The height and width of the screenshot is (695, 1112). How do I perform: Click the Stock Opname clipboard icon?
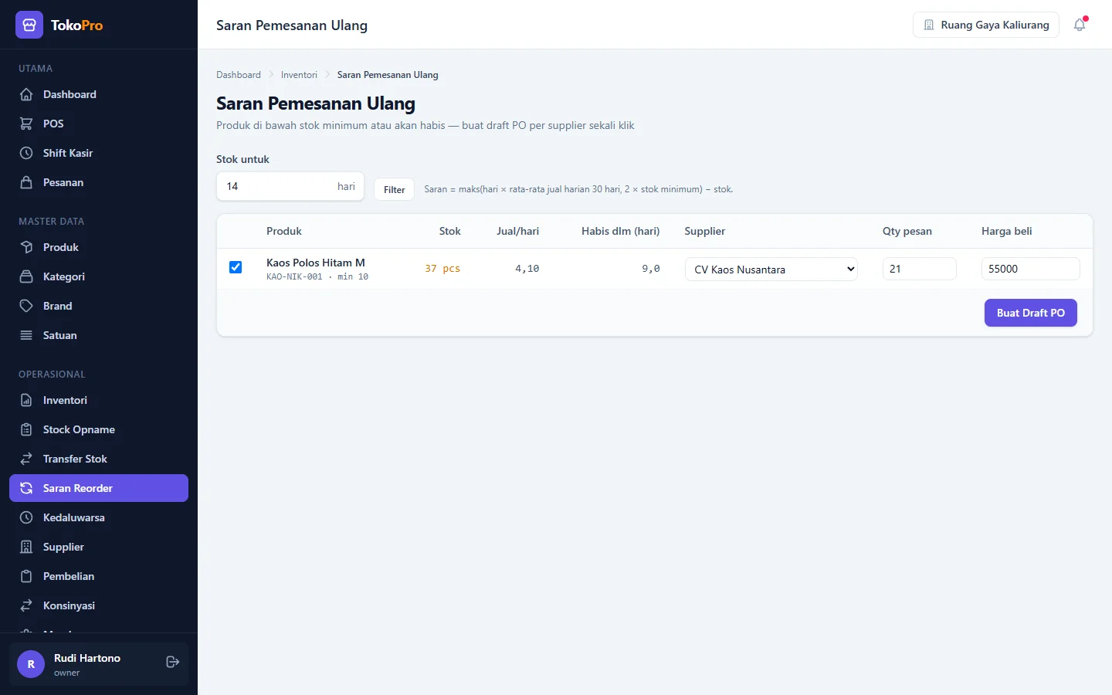point(26,429)
